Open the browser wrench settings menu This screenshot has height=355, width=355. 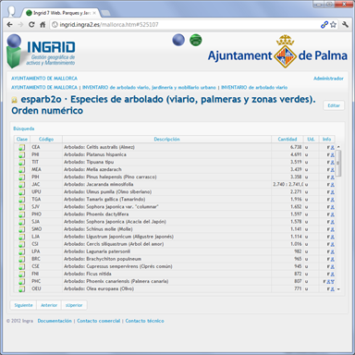point(346,25)
